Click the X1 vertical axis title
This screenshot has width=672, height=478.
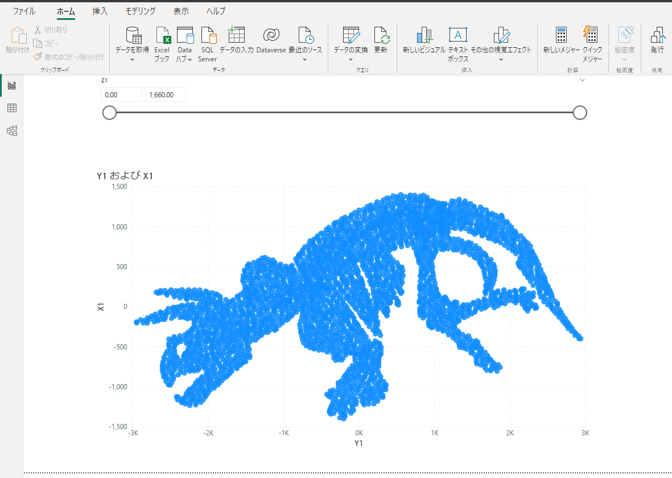[101, 307]
